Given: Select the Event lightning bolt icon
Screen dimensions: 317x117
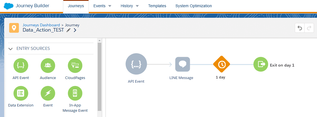Looking at the screenshot, I should 48,93.
